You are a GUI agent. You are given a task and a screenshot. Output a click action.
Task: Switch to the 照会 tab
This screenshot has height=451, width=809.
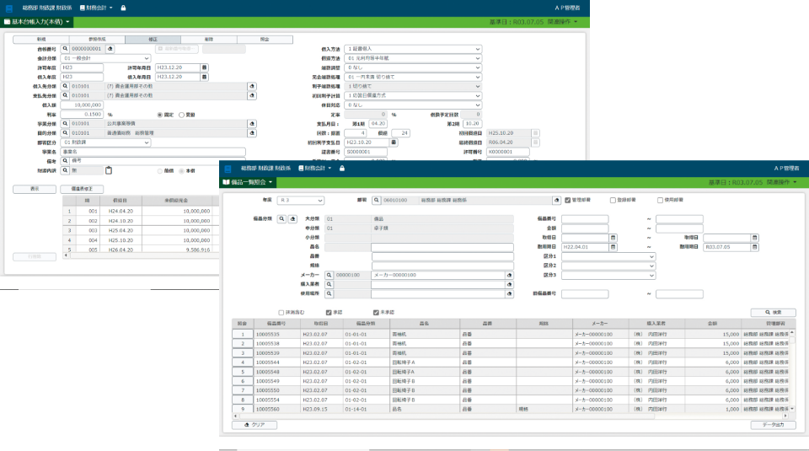click(265, 40)
